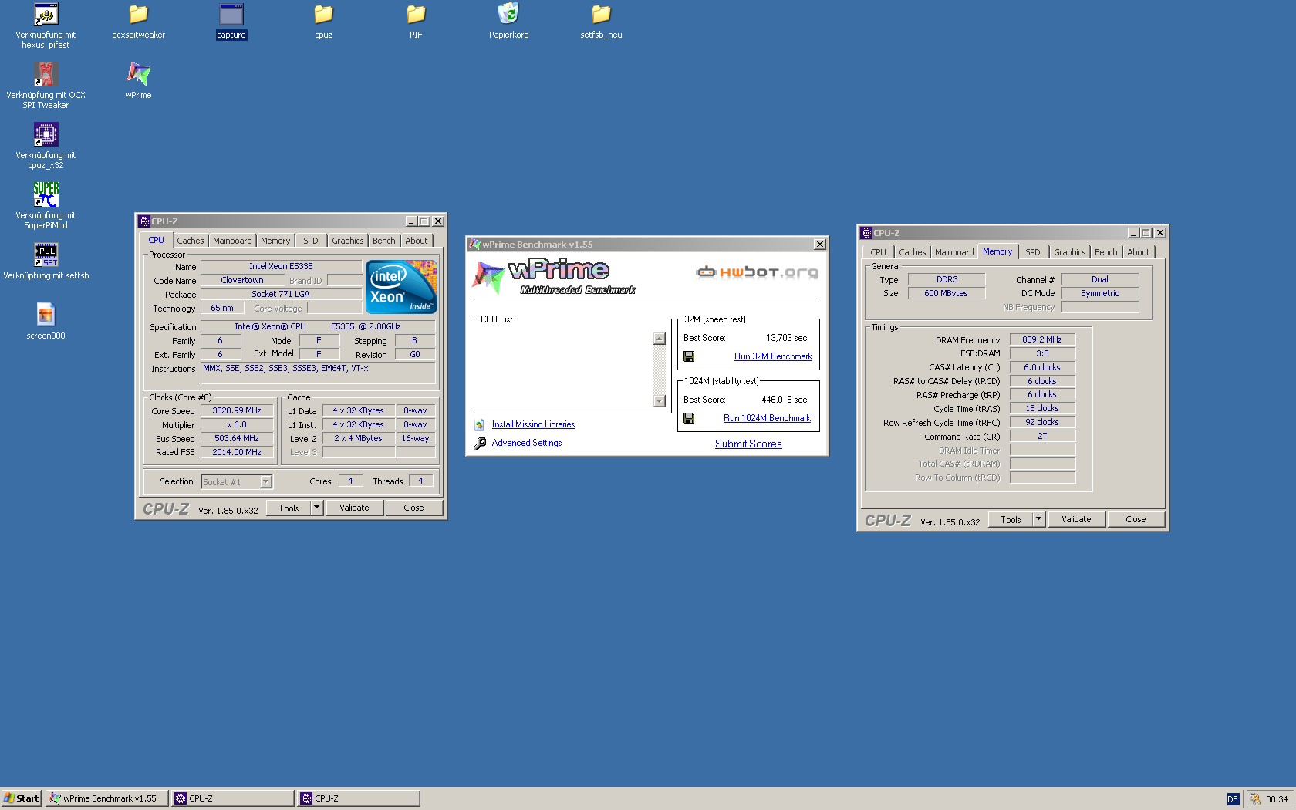Open the Papierkorb recycle bin

pos(508,14)
